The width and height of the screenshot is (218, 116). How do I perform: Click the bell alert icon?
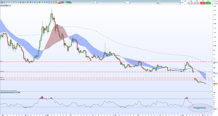click(6, 2)
